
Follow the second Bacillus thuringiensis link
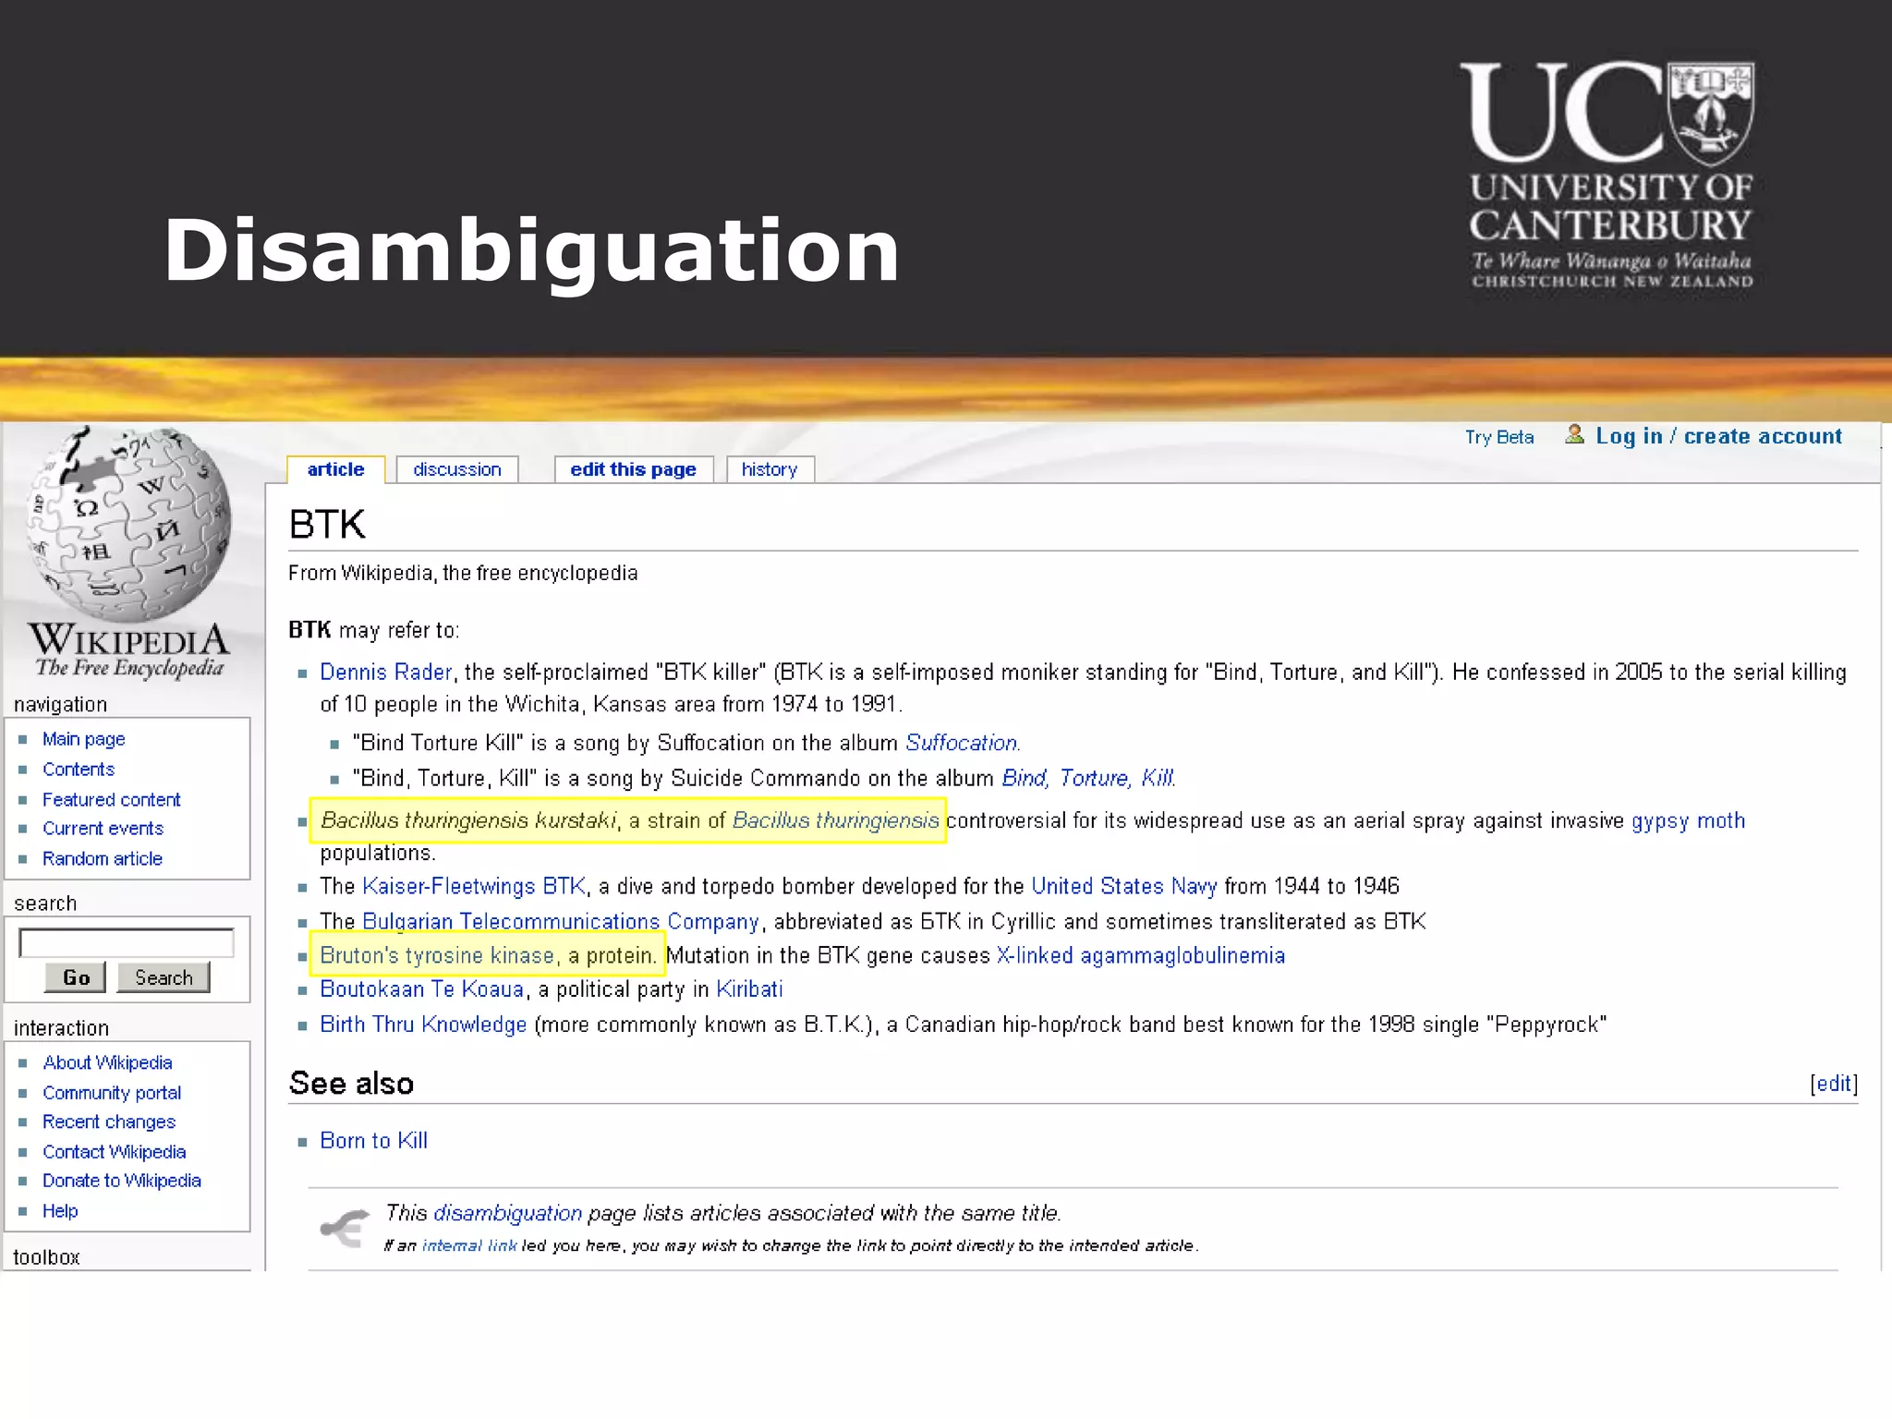pos(836,820)
